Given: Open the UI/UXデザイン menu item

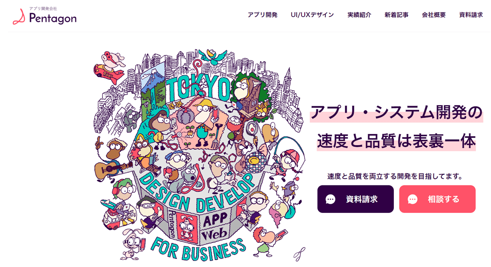Looking at the screenshot, I should [x=312, y=15].
